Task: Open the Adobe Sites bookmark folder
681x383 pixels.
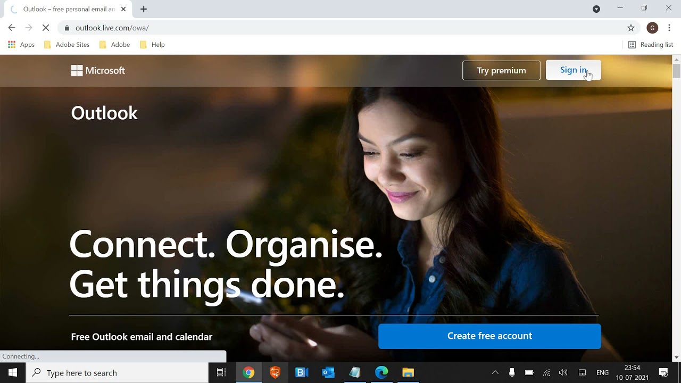Action: pos(67,45)
